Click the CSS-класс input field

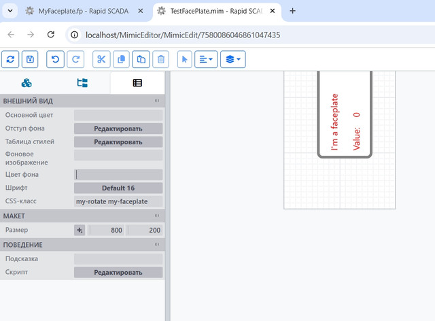click(118, 201)
